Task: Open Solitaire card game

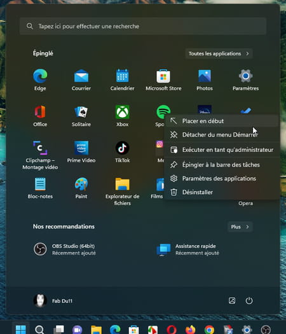Action: [81, 116]
